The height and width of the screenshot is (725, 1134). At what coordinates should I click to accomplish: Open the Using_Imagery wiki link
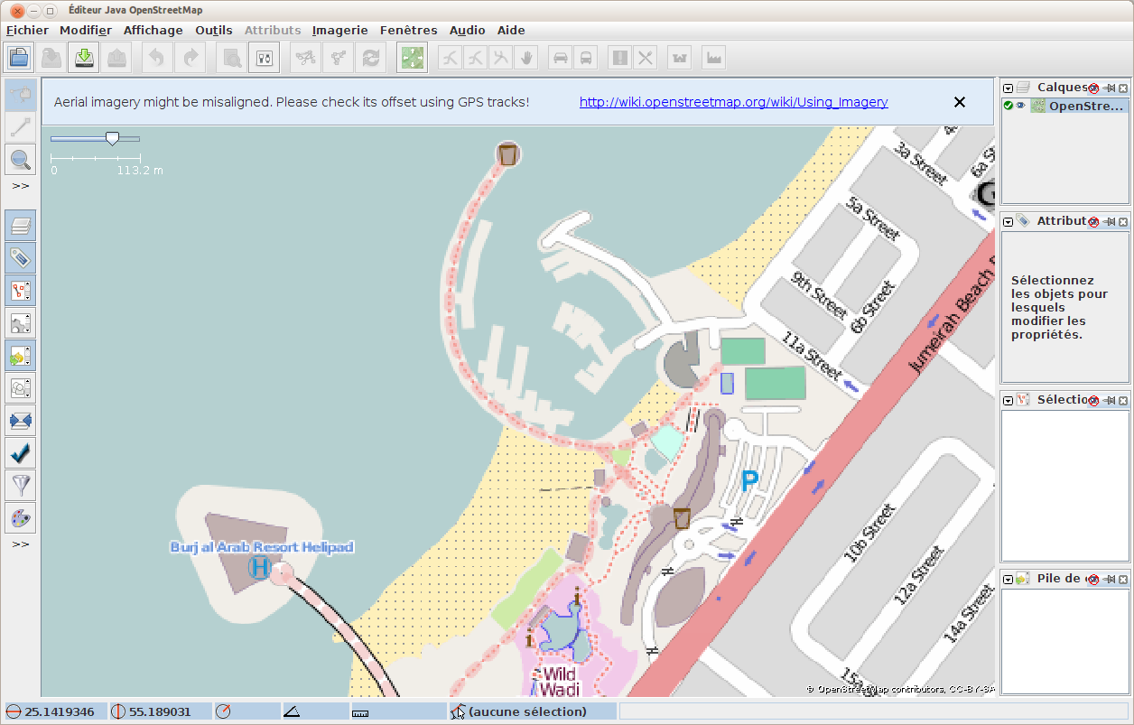pos(733,102)
